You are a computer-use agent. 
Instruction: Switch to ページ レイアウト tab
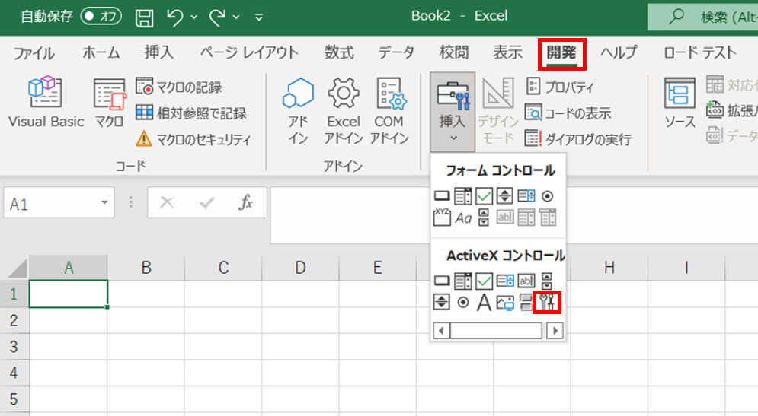coord(249,52)
